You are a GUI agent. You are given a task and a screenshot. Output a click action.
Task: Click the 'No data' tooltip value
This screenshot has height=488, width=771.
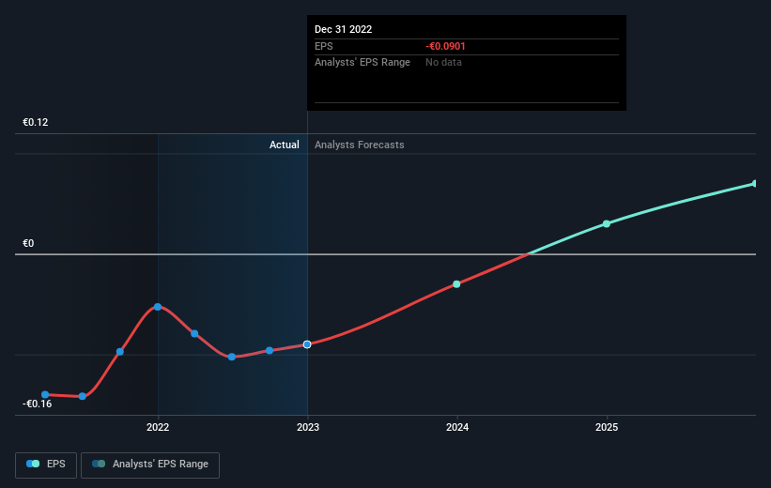(x=443, y=63)
